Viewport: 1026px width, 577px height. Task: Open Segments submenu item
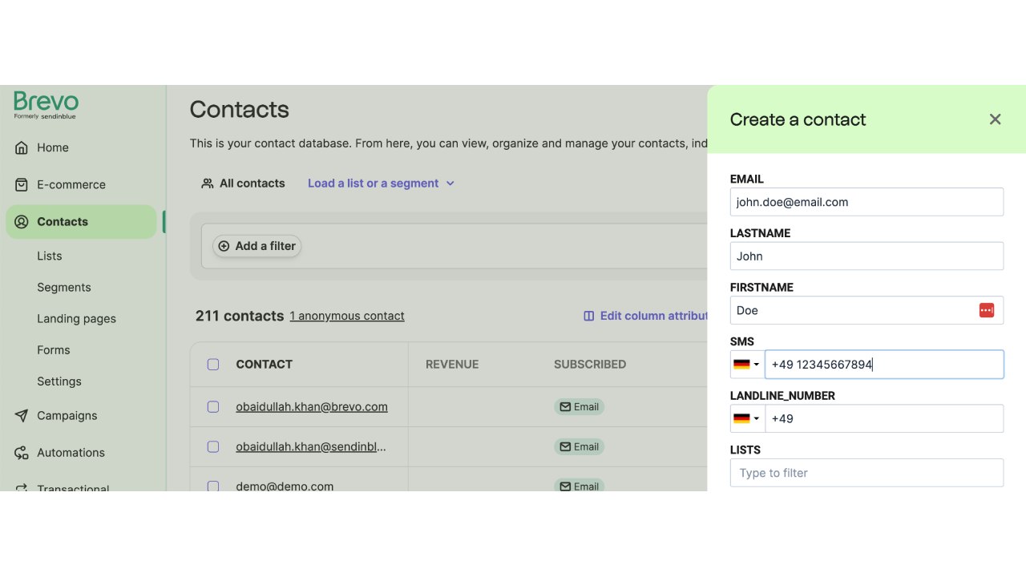click(x=64, y=288)
